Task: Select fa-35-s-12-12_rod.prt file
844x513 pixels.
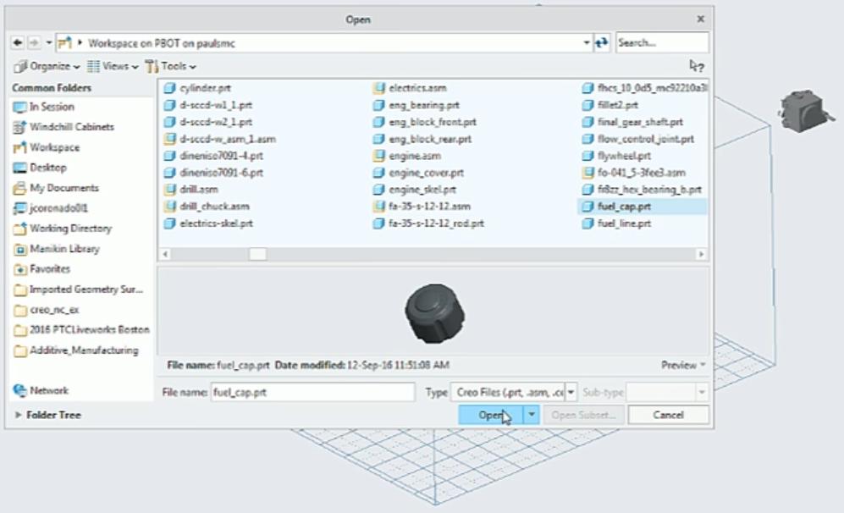Action: pyautogui.click(x=428, y=223)
